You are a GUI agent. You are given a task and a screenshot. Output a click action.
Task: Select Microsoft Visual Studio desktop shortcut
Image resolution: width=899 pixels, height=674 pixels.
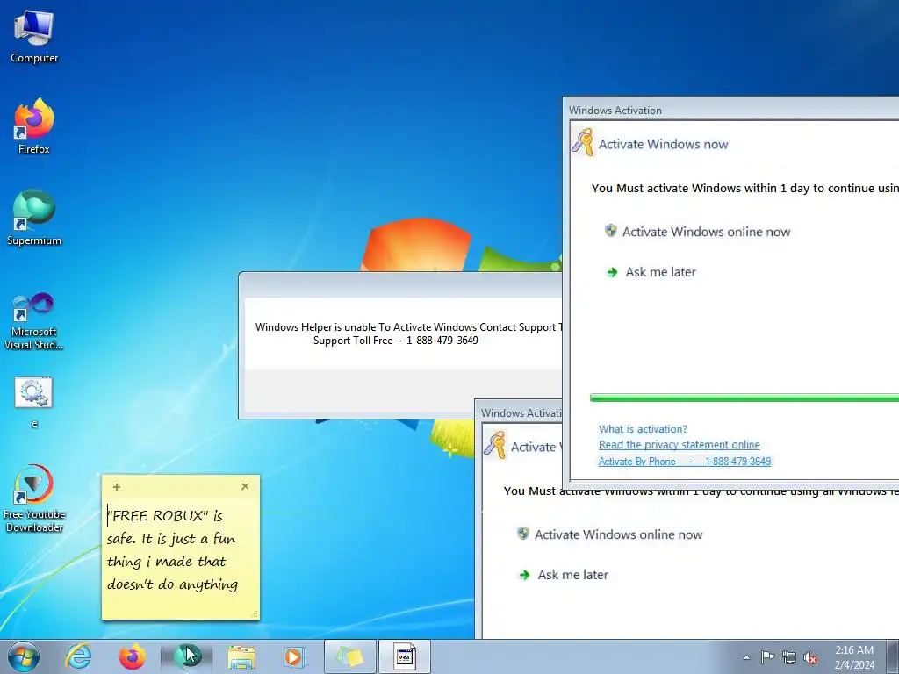[x=34, y=321]
